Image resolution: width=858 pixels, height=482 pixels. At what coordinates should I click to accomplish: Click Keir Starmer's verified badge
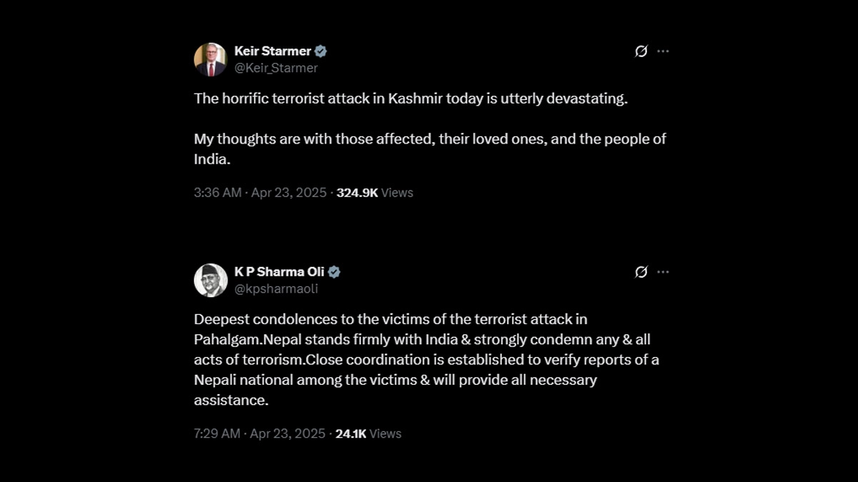pos(321,51)
